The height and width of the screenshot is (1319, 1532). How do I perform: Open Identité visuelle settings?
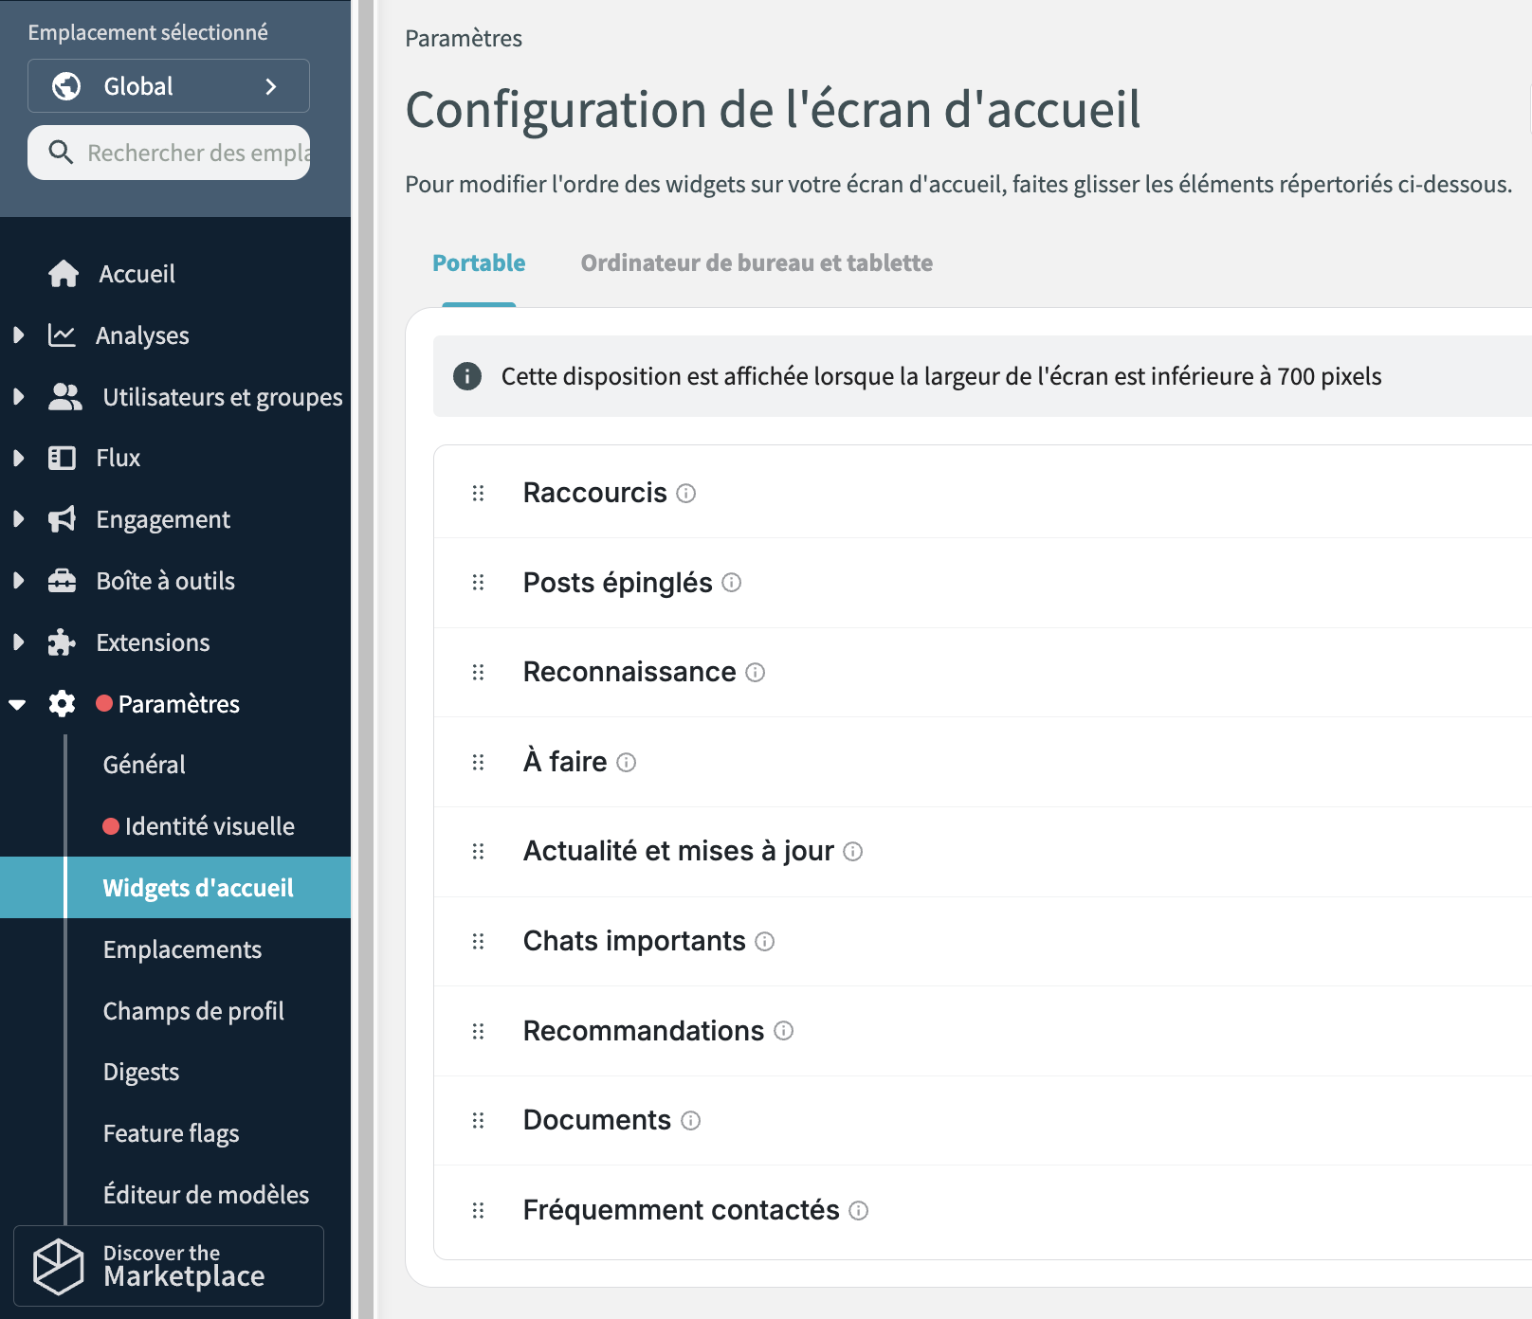[x=210, y=826]
